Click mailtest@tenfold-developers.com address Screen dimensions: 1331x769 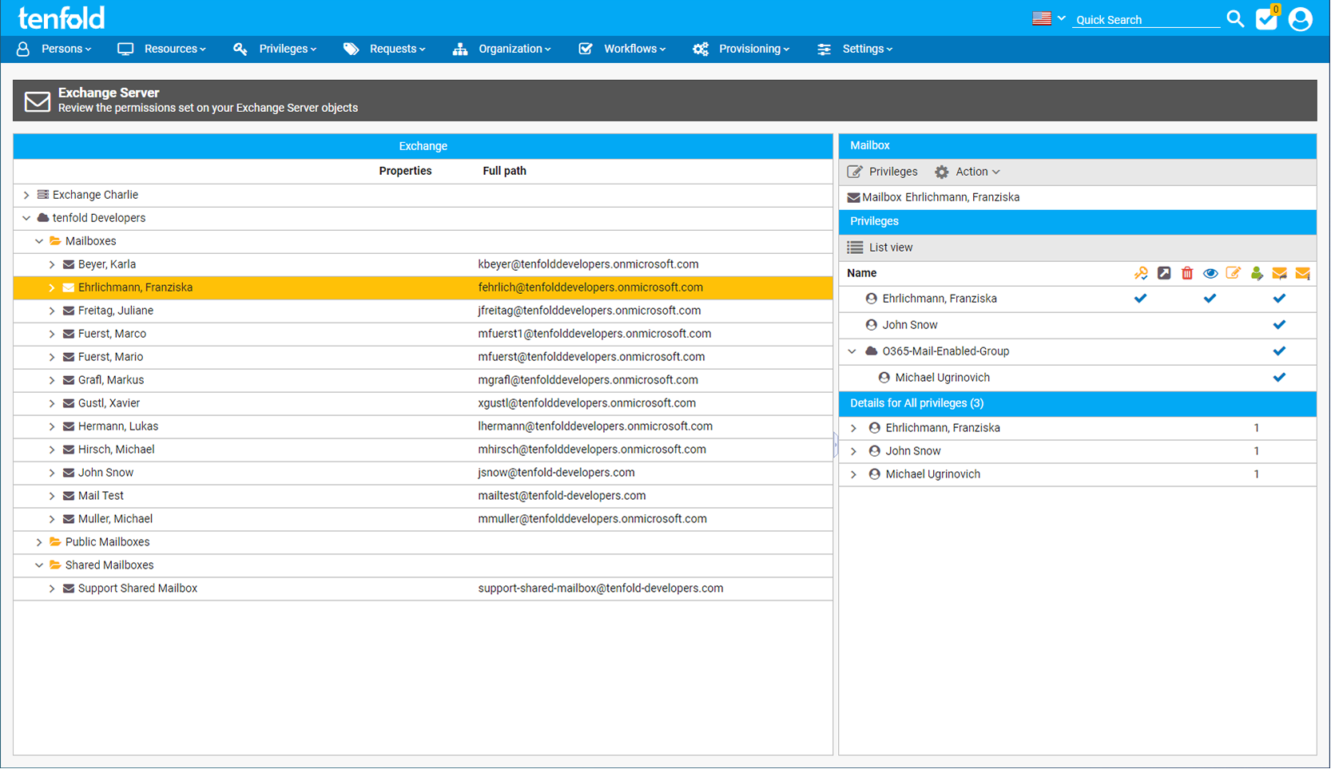[x=562, y=496]
